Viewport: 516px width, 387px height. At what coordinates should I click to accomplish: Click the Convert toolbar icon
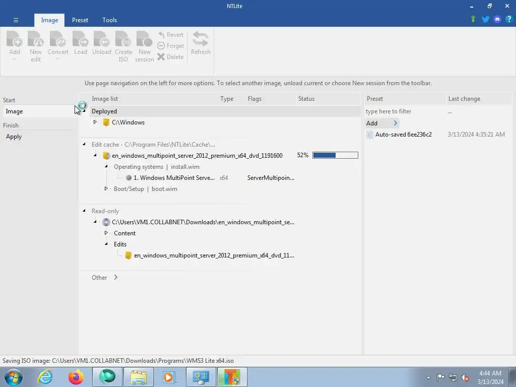coord(57,39)
